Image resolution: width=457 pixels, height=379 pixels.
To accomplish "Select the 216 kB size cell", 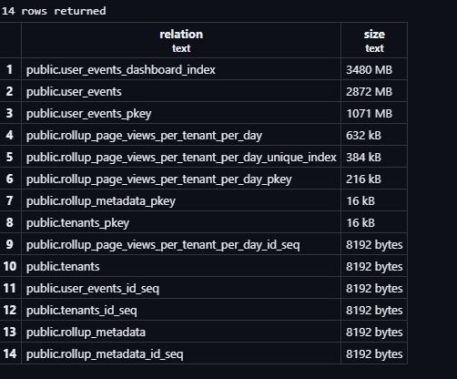I will pyautogui.click(x=374, y=179).
